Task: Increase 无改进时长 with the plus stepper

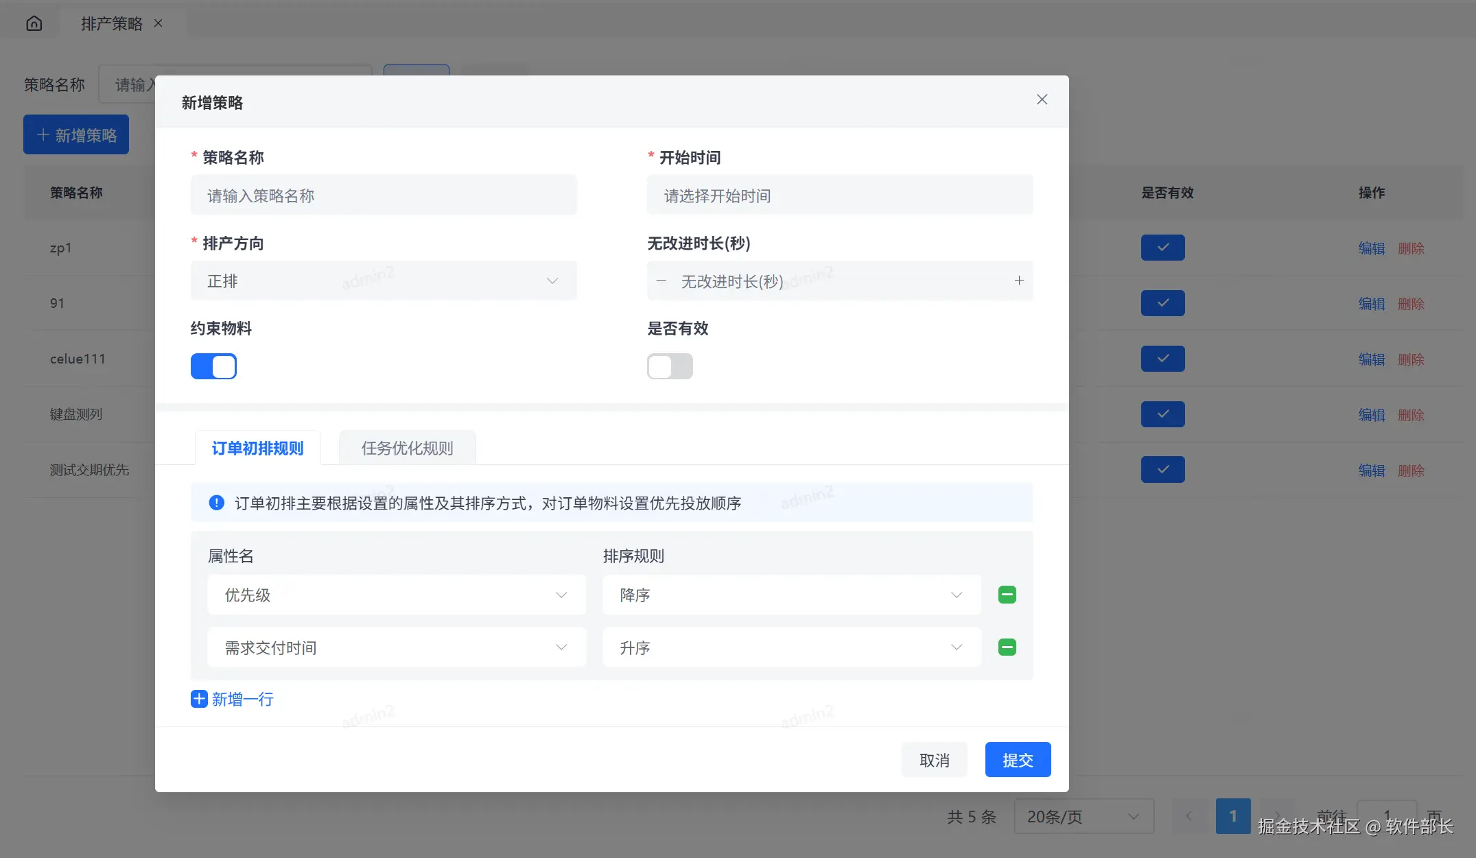Action: pos(1019,281)
